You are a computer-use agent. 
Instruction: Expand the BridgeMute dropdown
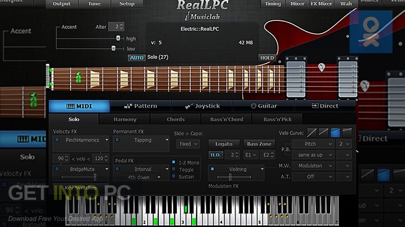(x=107, y=169)
